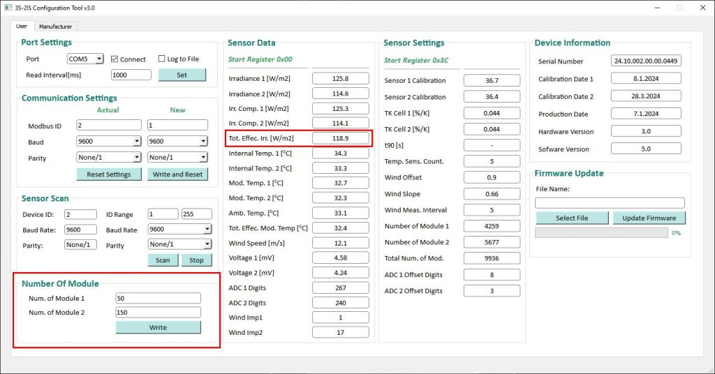715x374 pixels.
Task: Click the 3S-2IS Configuration Tool app icon
Action: tap(8, 8)
